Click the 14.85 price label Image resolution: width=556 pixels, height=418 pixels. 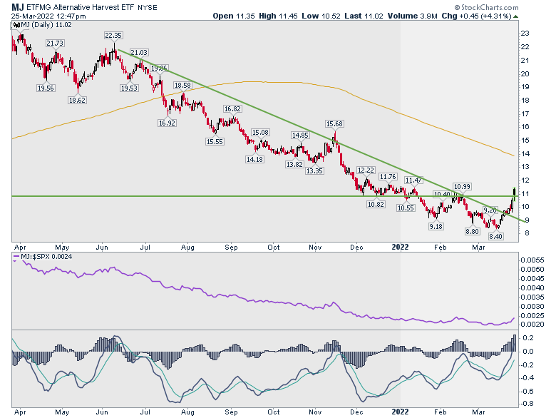[x=300, y=136]
